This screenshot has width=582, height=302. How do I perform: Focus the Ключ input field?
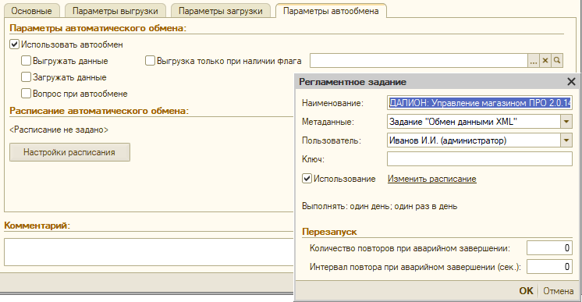480,159
